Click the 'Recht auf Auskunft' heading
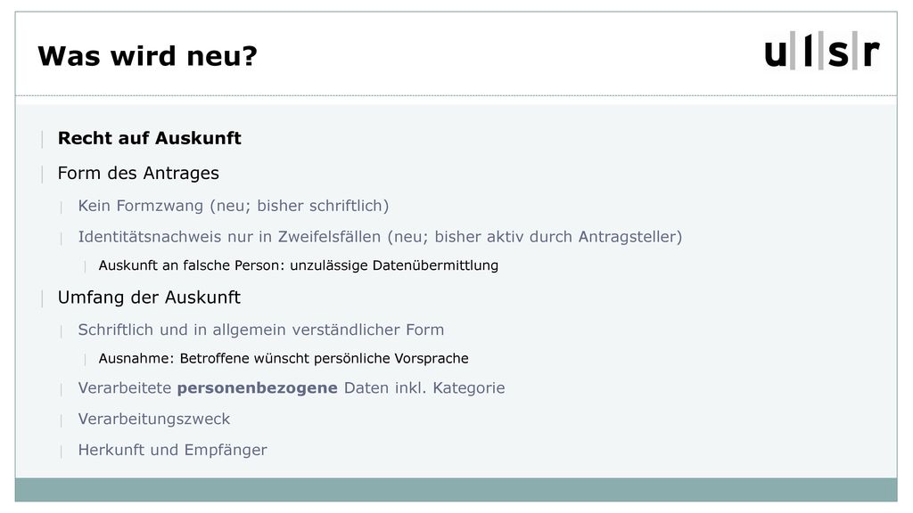This screenshot has width=913, height=513. [x=149, y=138]
